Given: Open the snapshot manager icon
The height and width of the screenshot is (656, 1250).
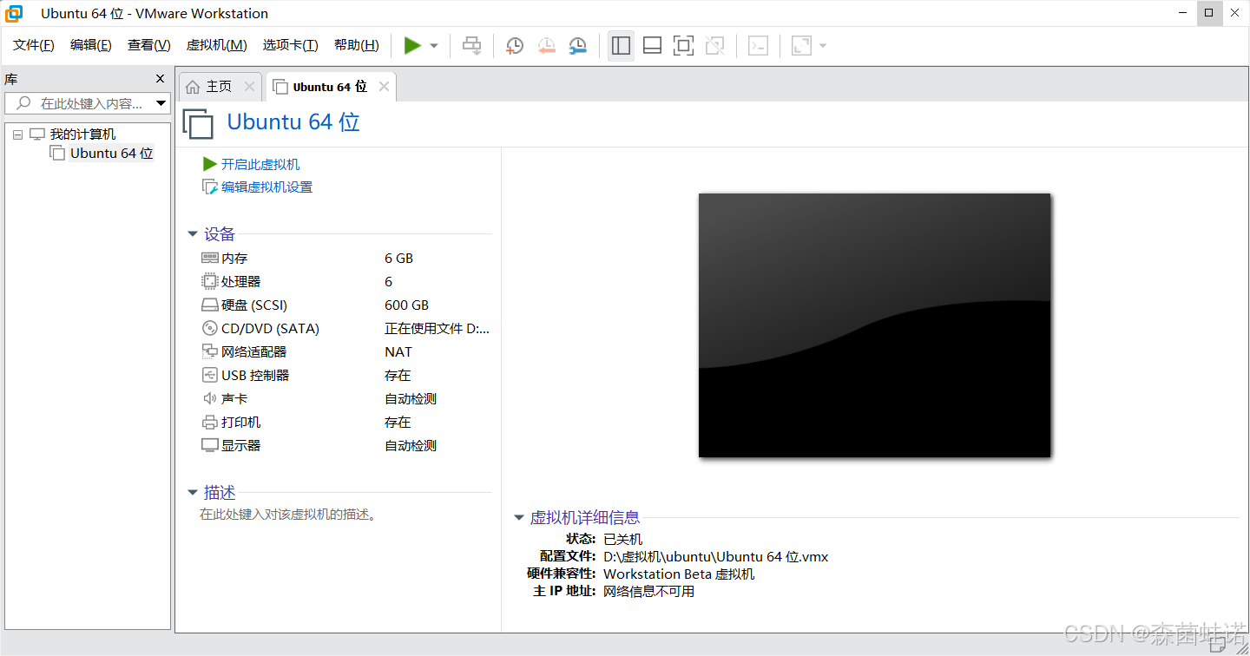Looking at the screenshot, I should click(577, 46).
